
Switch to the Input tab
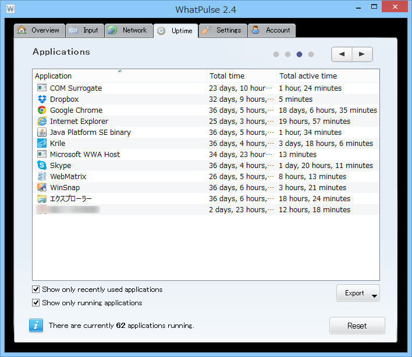tap(85, 30)
